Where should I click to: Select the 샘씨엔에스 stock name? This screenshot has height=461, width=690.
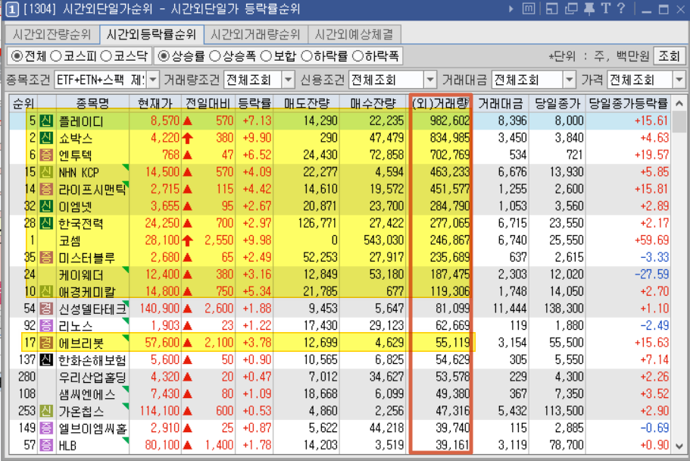(86, 394)
